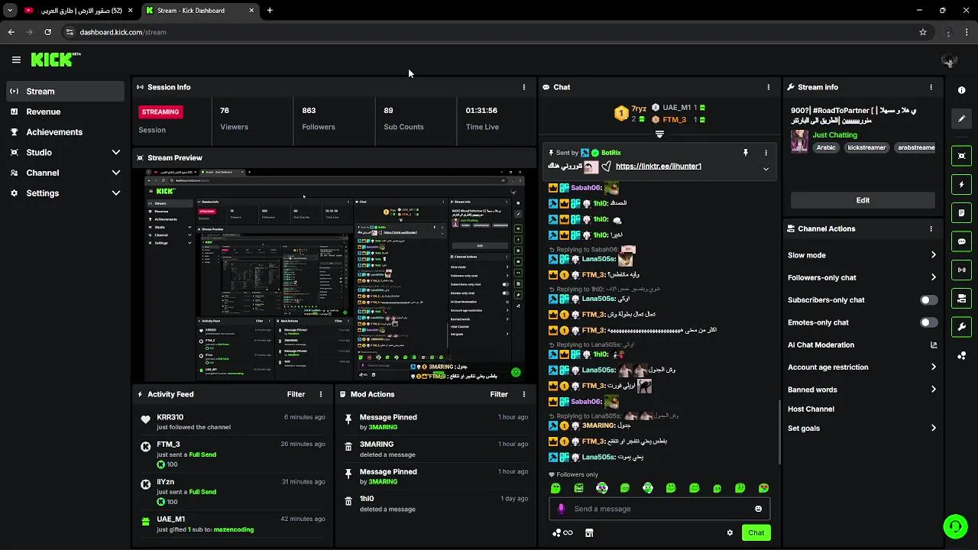The height and width of the screenshot is (550, 978).
Task: Select Achievements in the sidebar
Action: 65,132
